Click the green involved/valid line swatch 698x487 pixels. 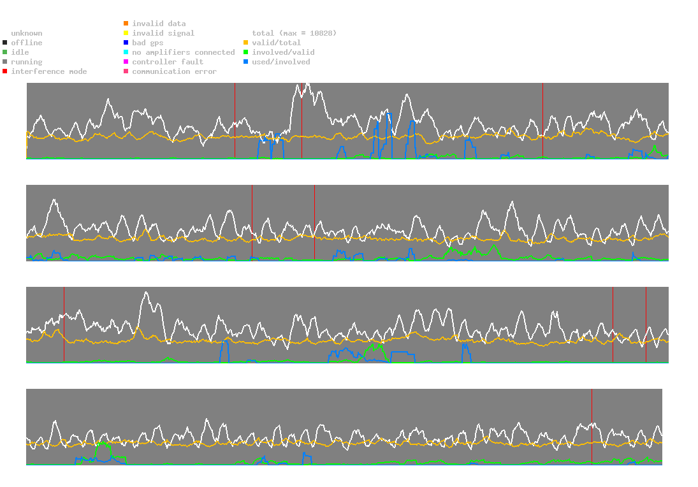245,52
